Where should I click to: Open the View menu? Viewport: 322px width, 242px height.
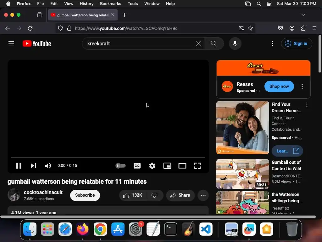pyautogui.click(x=69, y=3)
